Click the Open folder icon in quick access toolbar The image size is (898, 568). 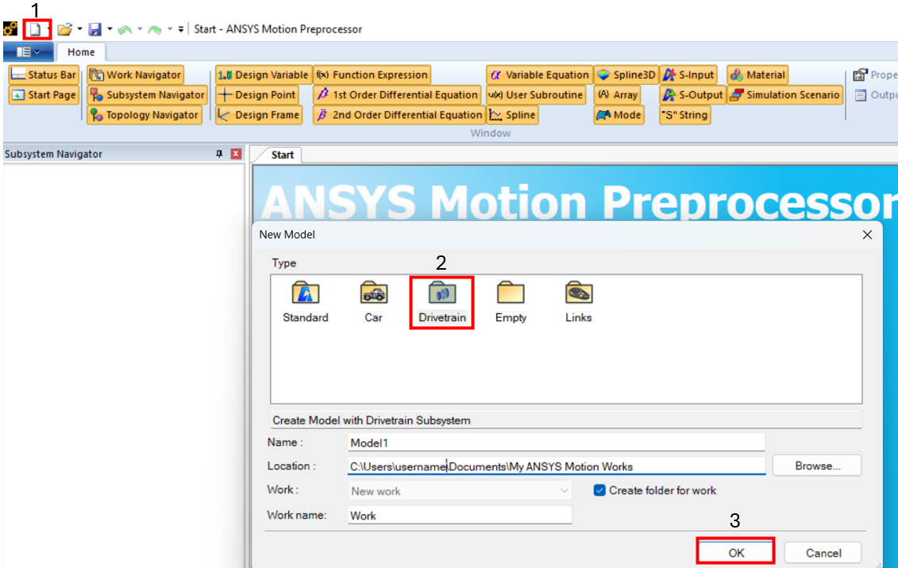(65, 29)
